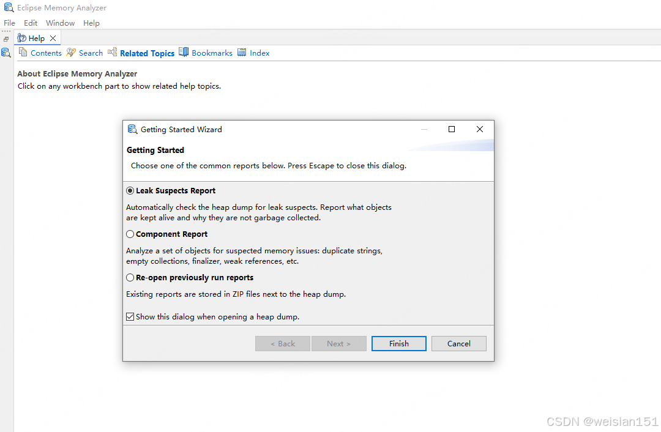This screenshot has height=432, width=661.
Task: Click the Index icon in Help view
Action: pyautogui.click(x=242, y=53)
